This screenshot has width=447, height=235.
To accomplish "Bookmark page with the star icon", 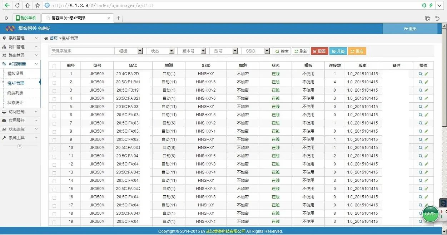I will [38, 5].
